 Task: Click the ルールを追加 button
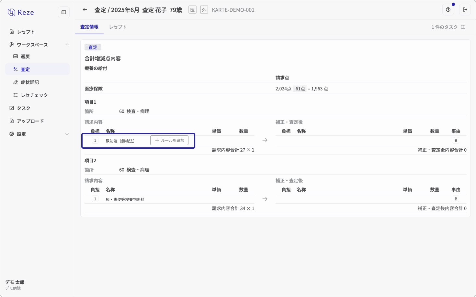[169, 140]
